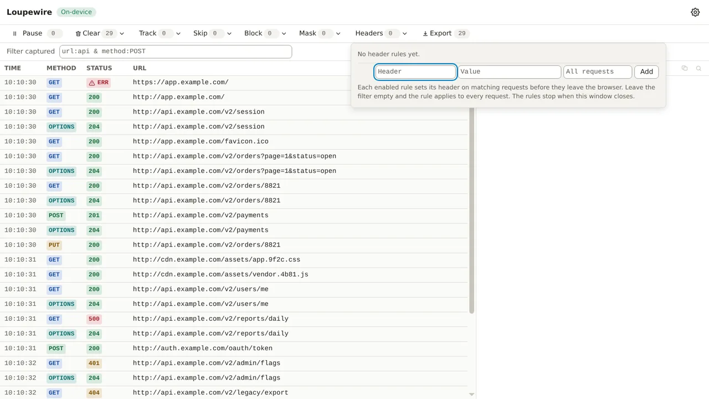Click the magnifier search icon in details pane
Viewport: 709px width, 399px height.
[x=698, y=68]
